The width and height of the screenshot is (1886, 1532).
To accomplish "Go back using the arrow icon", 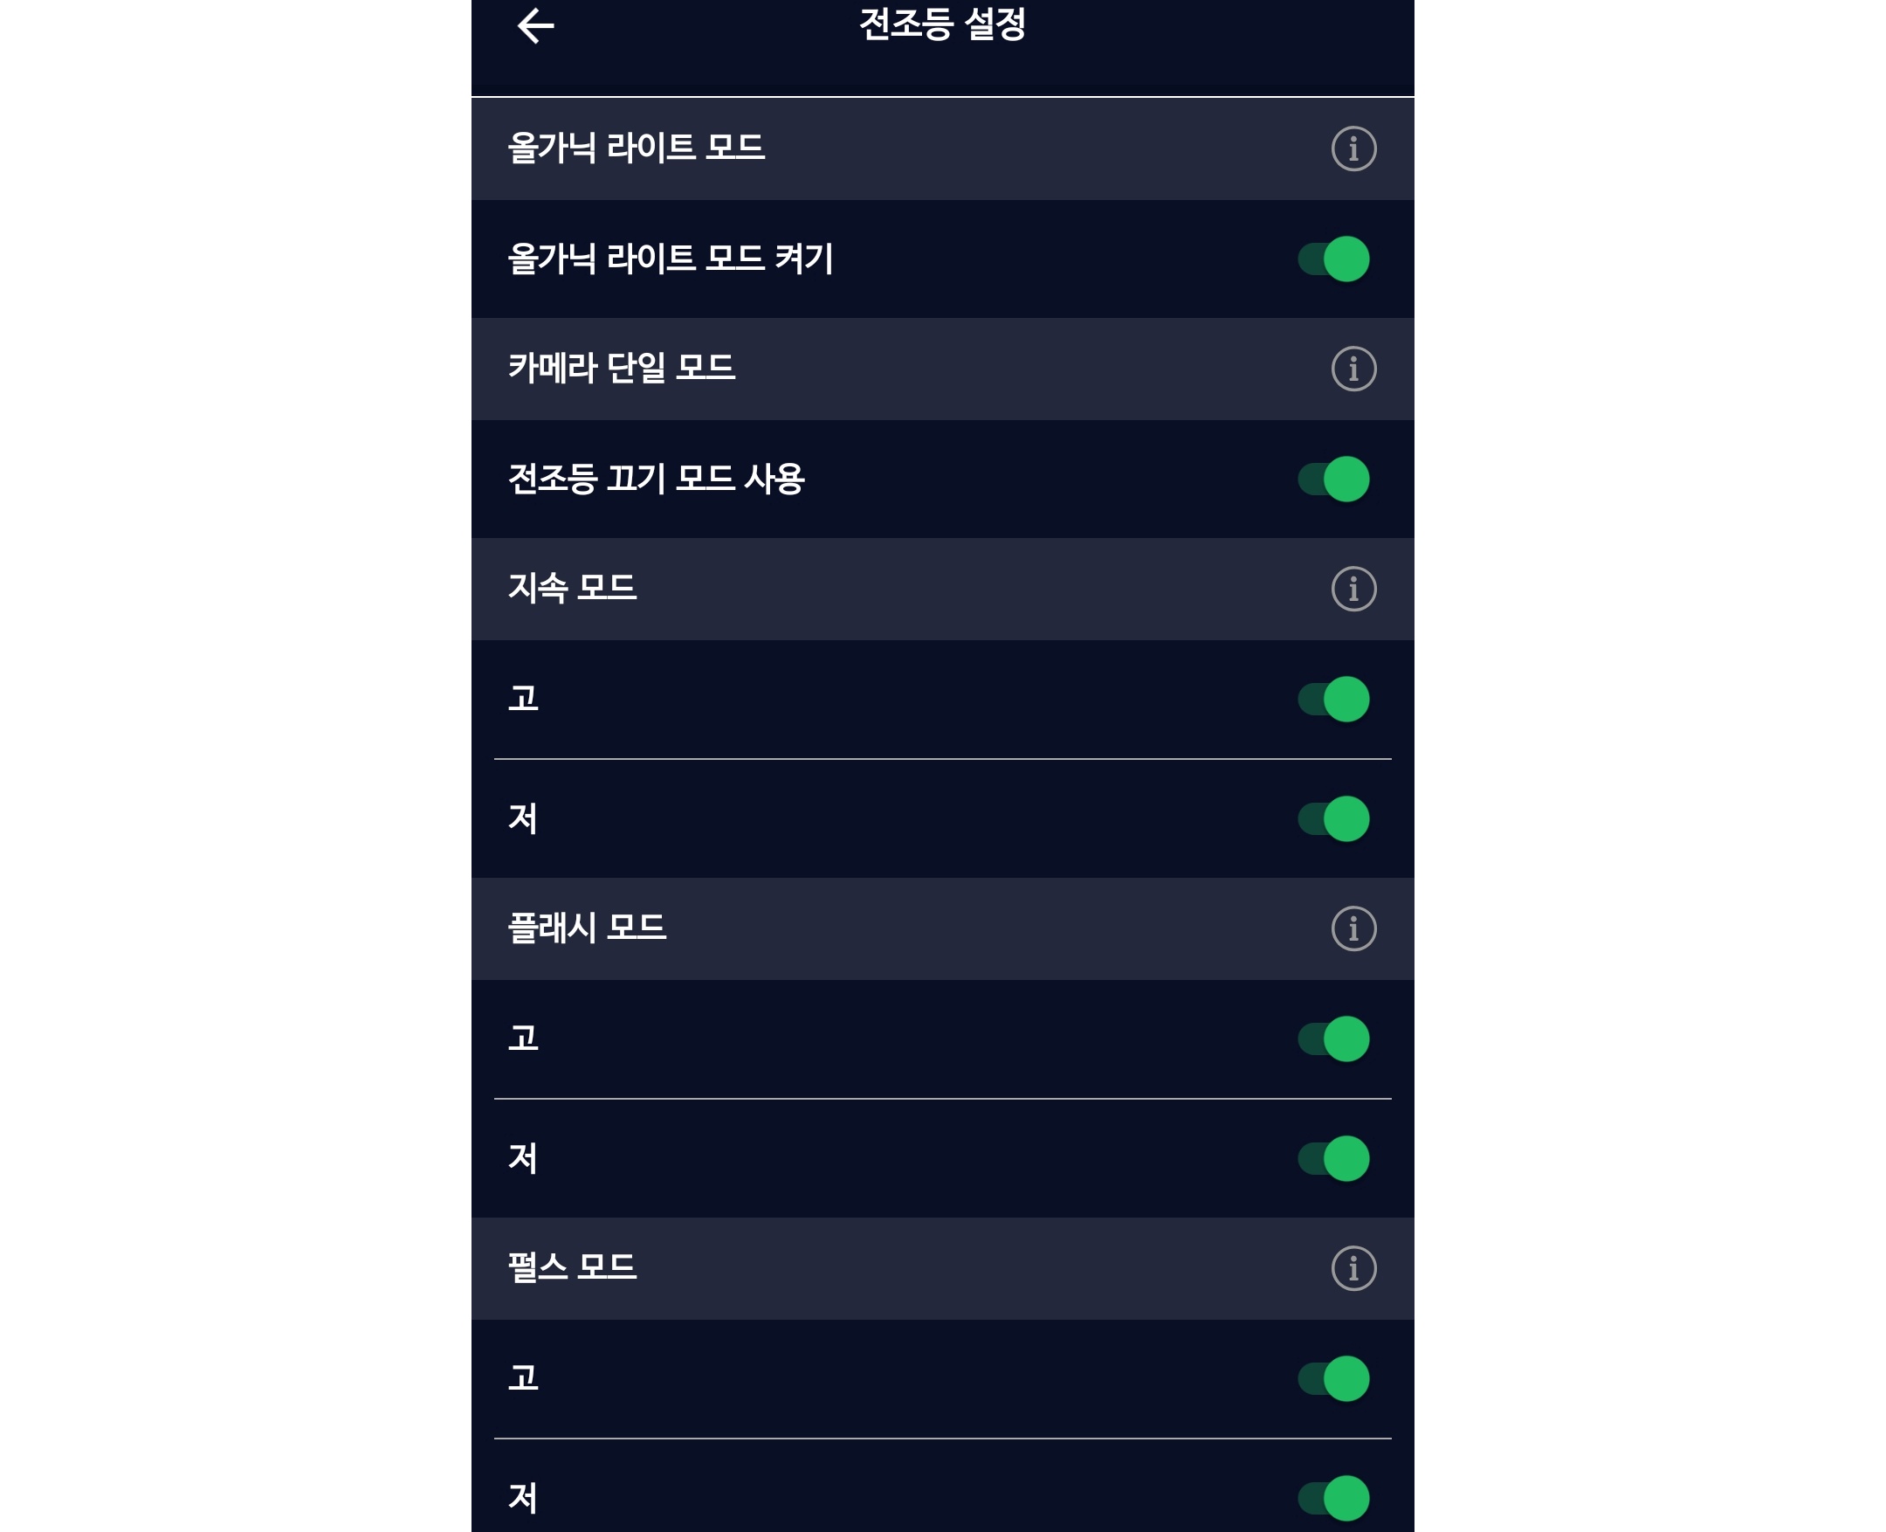I will (x=535, y=25).
